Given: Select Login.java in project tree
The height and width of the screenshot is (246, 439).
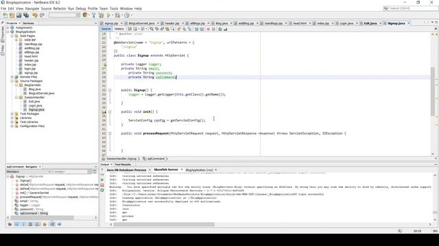Looking at the screenshot, I should (35, 105).
